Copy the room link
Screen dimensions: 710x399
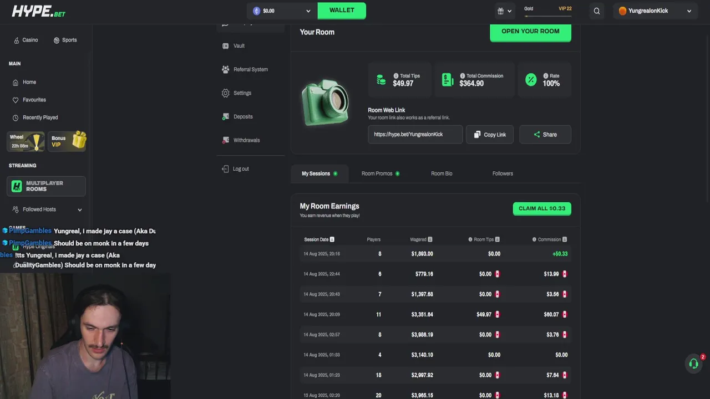pos(490,135)
